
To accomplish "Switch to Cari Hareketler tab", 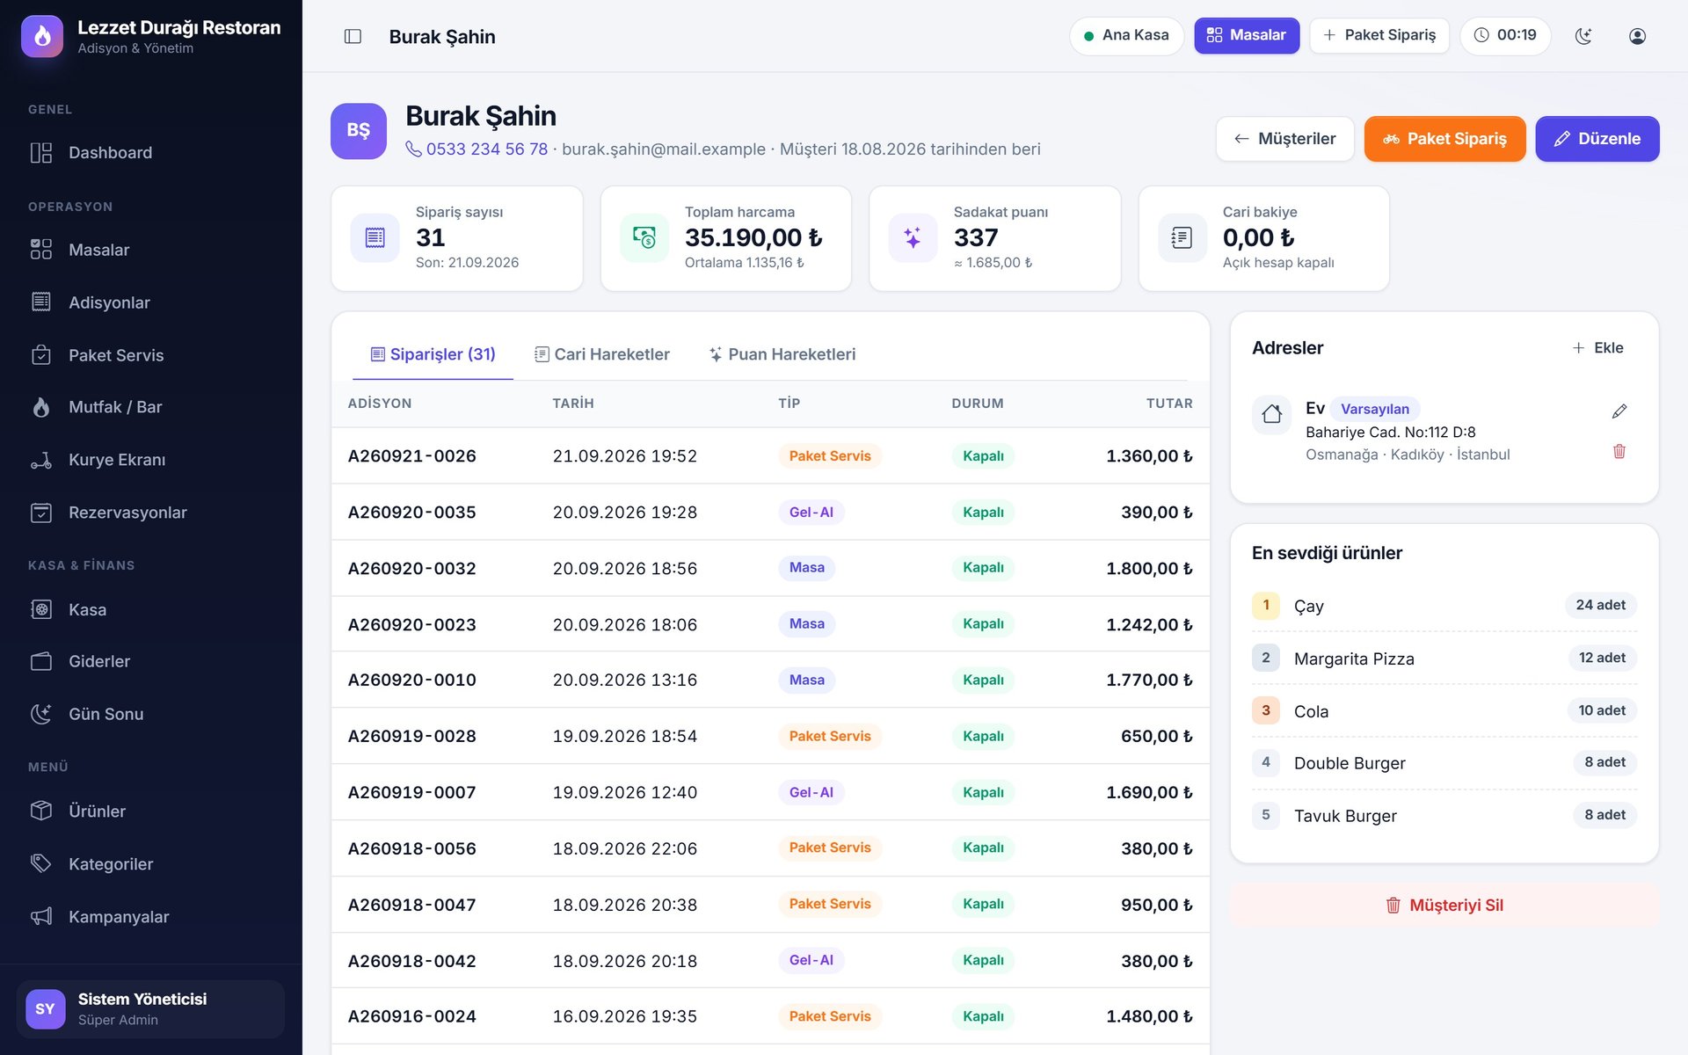I will pos(602,354).
